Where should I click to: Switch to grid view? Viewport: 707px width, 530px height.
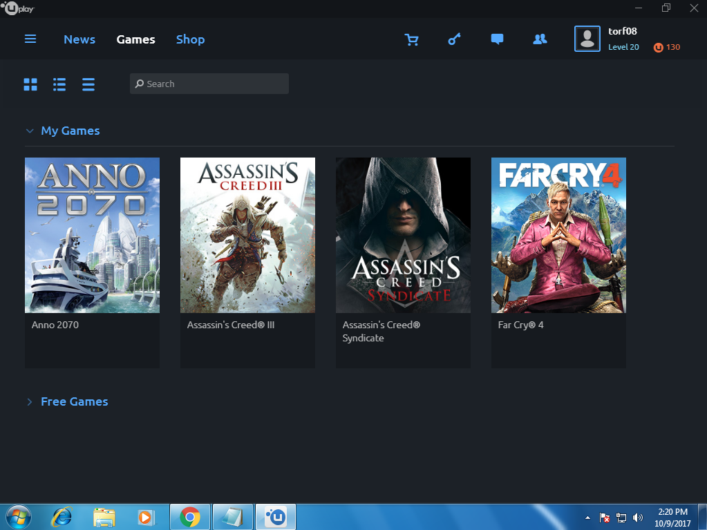(x=30, y=84)
